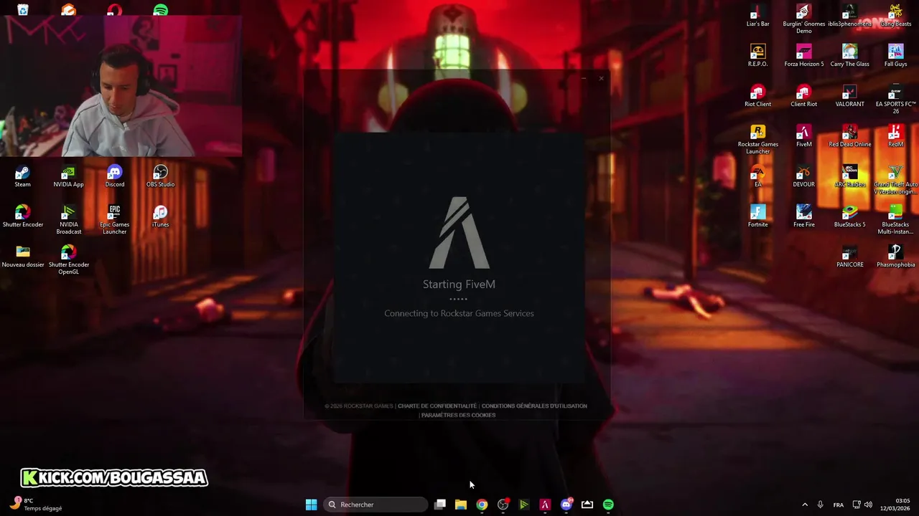Screen dimensions: 919x516
Task: Select the Liar's Bar game icon
Action: coord(757,15)
